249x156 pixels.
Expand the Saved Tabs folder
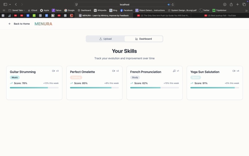tap(16, 10)
